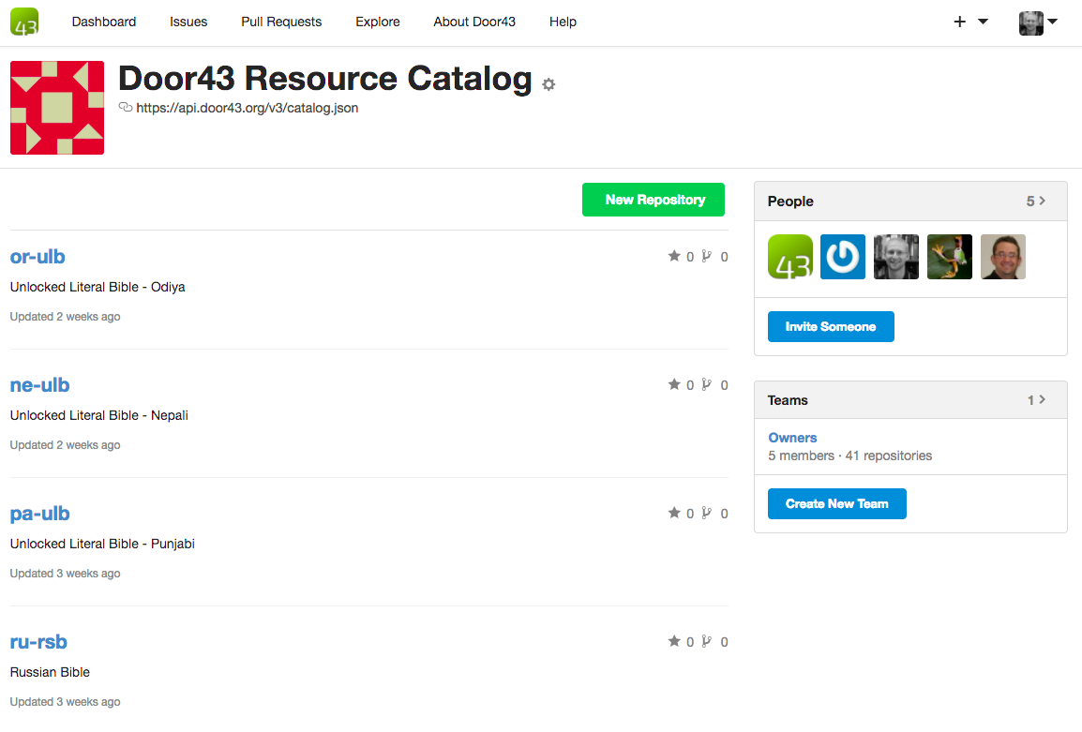
Task: Click the star icon for ne-ulb
Action: click(x=674, y=384)
